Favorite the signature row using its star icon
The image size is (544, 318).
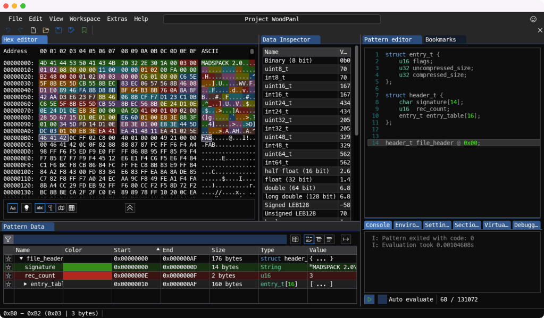click(x=8, y=267)
